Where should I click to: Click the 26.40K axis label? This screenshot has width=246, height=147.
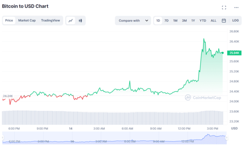[234, 42]
